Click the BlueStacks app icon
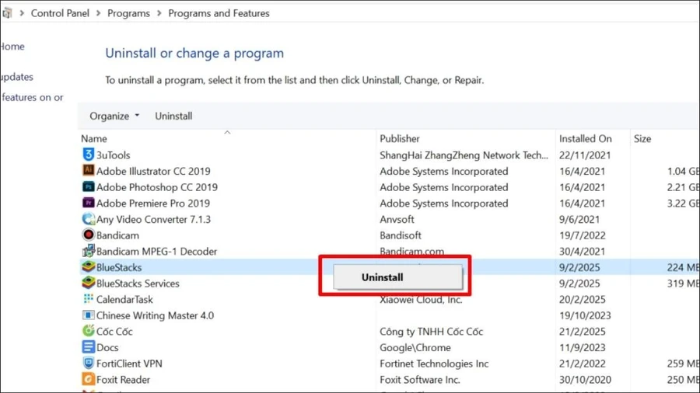The width and height of the screenshot is (700, 393). (x=89, y=266)
